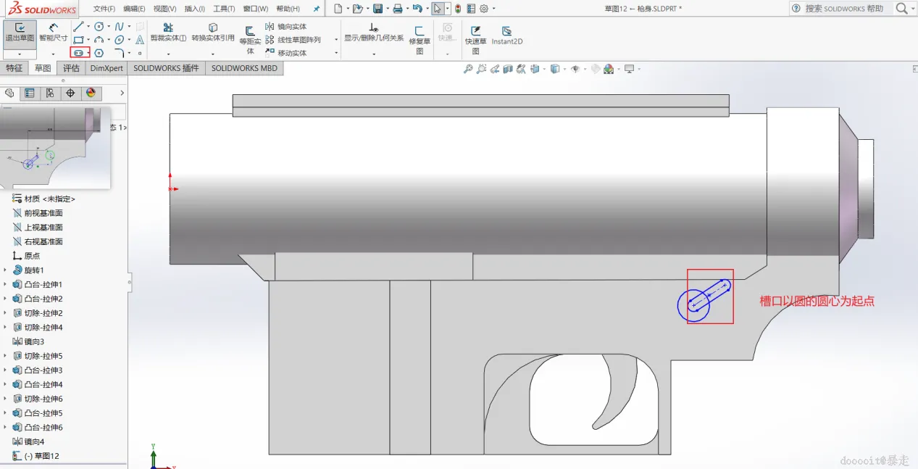
Task: Click the Repair Sketch (修复草图) icon
Action: point(420,36)
